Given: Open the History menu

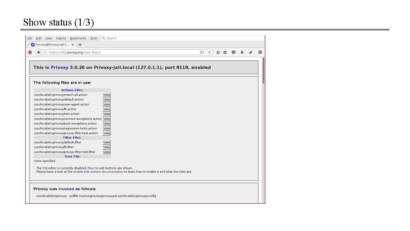Looking at the screenshot, I should pyautogui.click(x=61, y=38).
